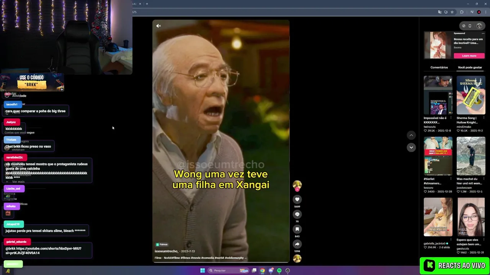The image size is (490, 275).
Task: Open OBS Studio from taskbar
Action: click(287, 270)
